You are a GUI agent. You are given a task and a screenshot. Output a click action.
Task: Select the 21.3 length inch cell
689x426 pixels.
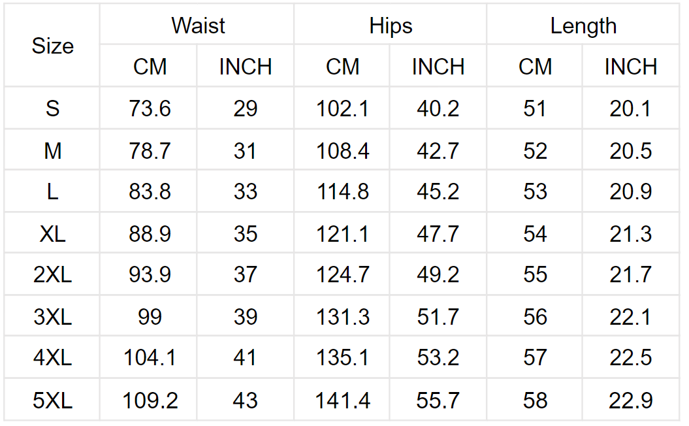[x=631, y=233]
